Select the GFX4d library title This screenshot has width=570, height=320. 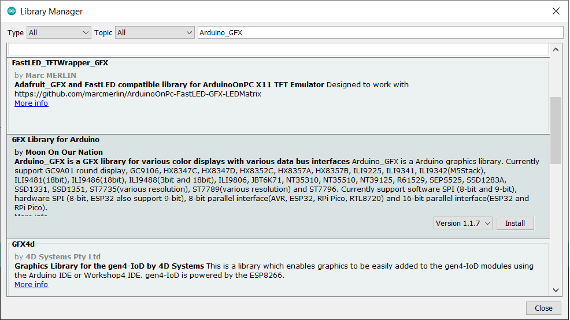(23, 244)
